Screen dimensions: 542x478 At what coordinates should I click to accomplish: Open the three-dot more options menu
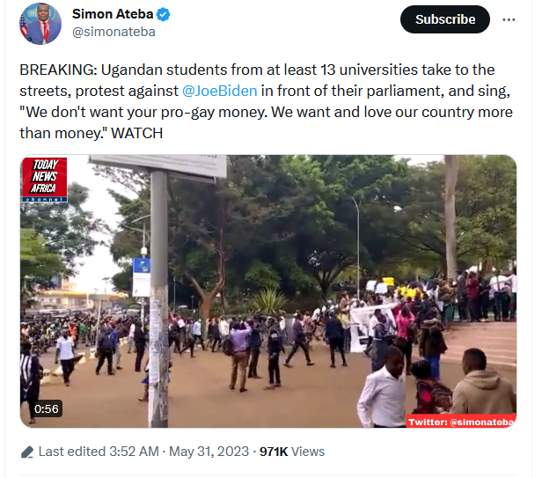click(x=509, y=19)
